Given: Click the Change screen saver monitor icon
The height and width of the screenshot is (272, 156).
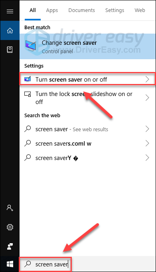Looking at the screenshot, I should pos(31,46).
